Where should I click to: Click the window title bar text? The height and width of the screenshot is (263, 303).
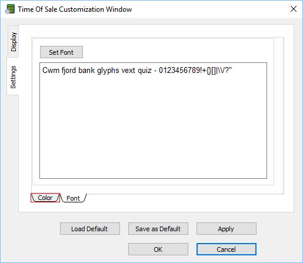pos(75,9)
